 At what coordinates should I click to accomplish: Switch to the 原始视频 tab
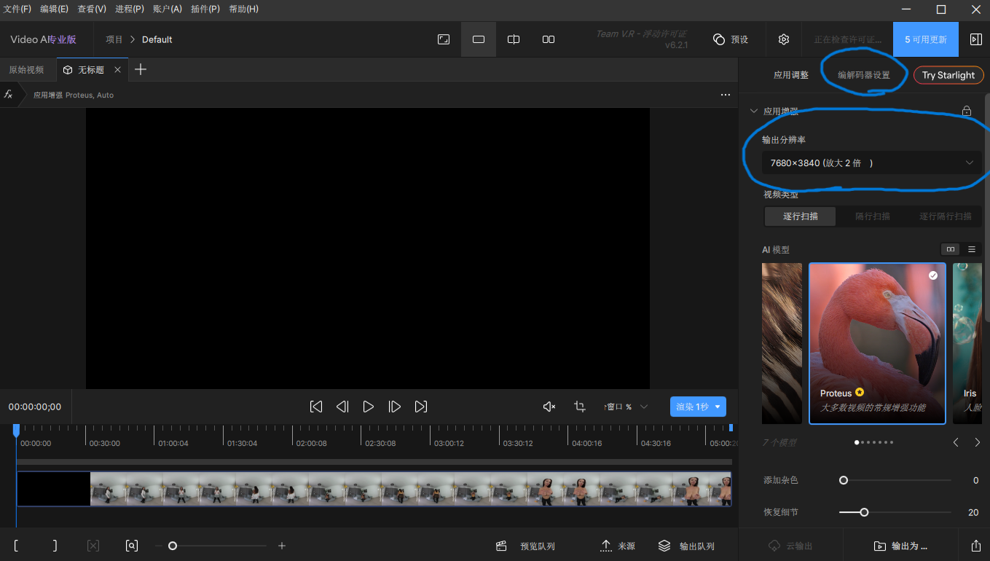[x=27, y=70]
